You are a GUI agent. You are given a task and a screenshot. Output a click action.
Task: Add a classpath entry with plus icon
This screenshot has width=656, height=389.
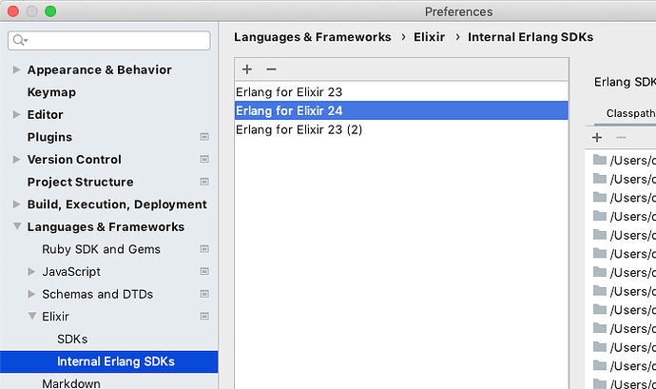[597, 137]
